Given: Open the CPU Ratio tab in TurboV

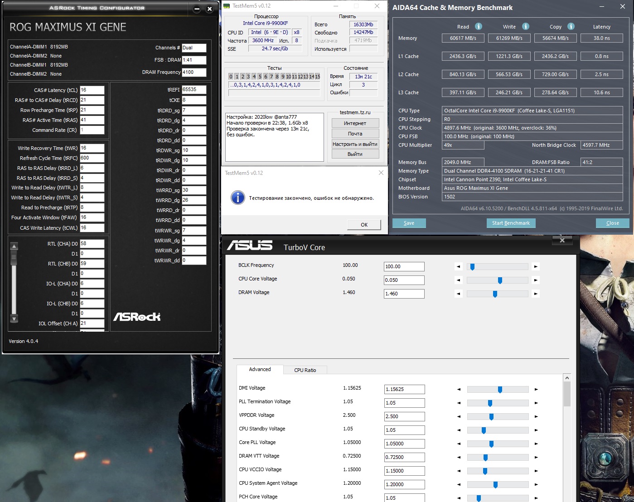Looking at the screenshot, I should (305, 370).
